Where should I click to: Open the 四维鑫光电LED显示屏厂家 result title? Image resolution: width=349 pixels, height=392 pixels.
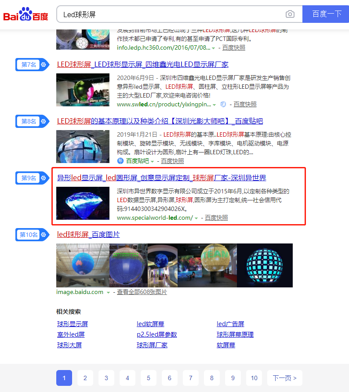pos(143,65)
